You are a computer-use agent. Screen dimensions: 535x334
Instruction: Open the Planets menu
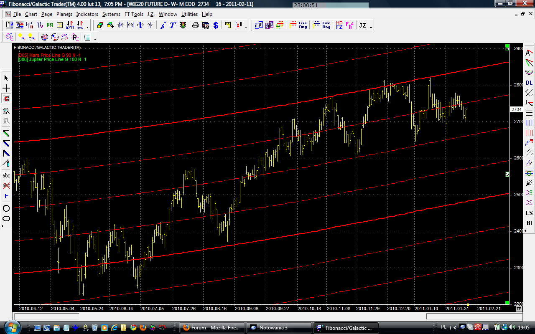coord(64,14)
